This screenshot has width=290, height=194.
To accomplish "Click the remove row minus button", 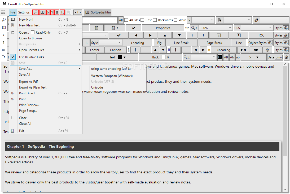I will pyautogui.click(x=146, y=50).
